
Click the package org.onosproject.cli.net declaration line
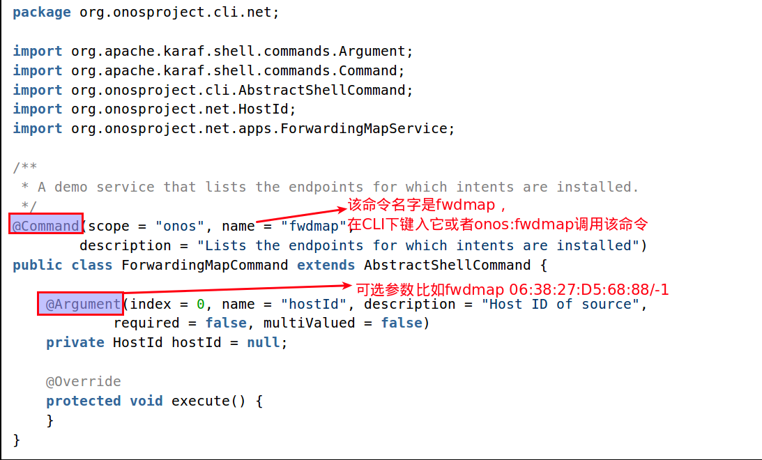point(146,13)
